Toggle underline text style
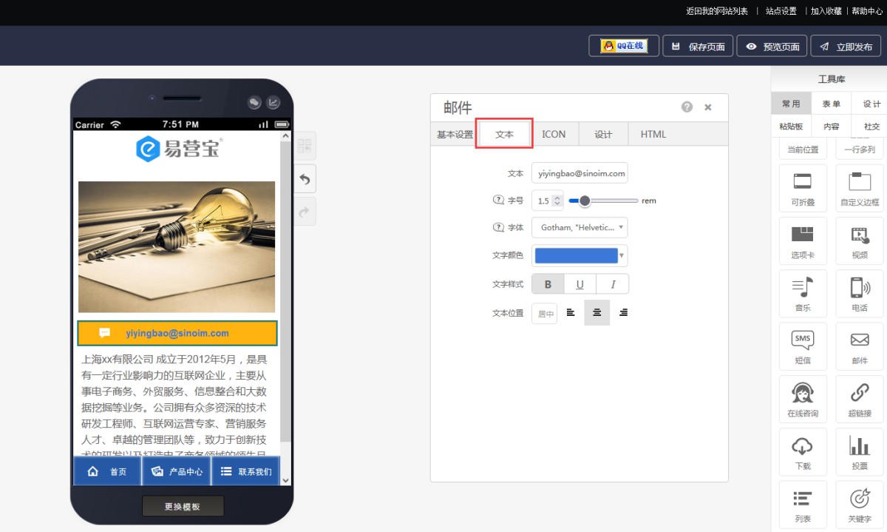Screen dimensions: 887x532 pyautogui.click(x=580, y=284)
